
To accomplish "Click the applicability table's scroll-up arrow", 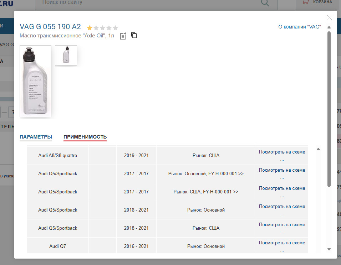I will click(x=318, y=149).
